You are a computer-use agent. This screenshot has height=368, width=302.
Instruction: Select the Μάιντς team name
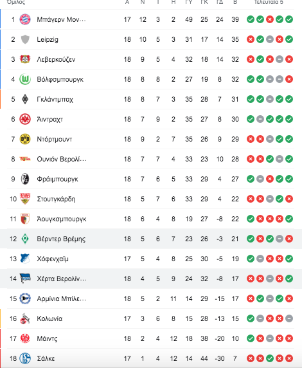(x=47, y=338)
